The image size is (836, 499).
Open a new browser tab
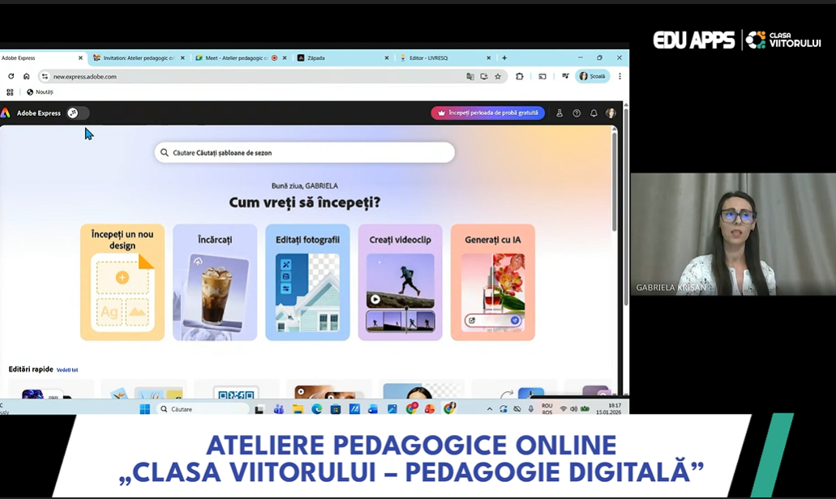(x=504, y=58)
